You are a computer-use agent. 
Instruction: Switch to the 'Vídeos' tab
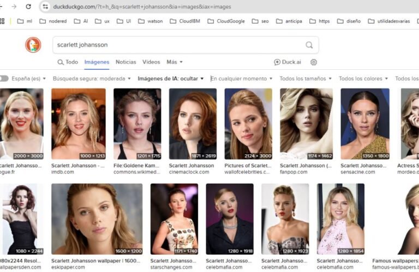click(x=151, y=62)
